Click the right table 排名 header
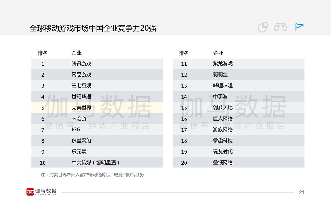 coord(184,53)
